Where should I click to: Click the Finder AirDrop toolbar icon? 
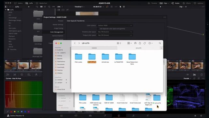[135, 43]
